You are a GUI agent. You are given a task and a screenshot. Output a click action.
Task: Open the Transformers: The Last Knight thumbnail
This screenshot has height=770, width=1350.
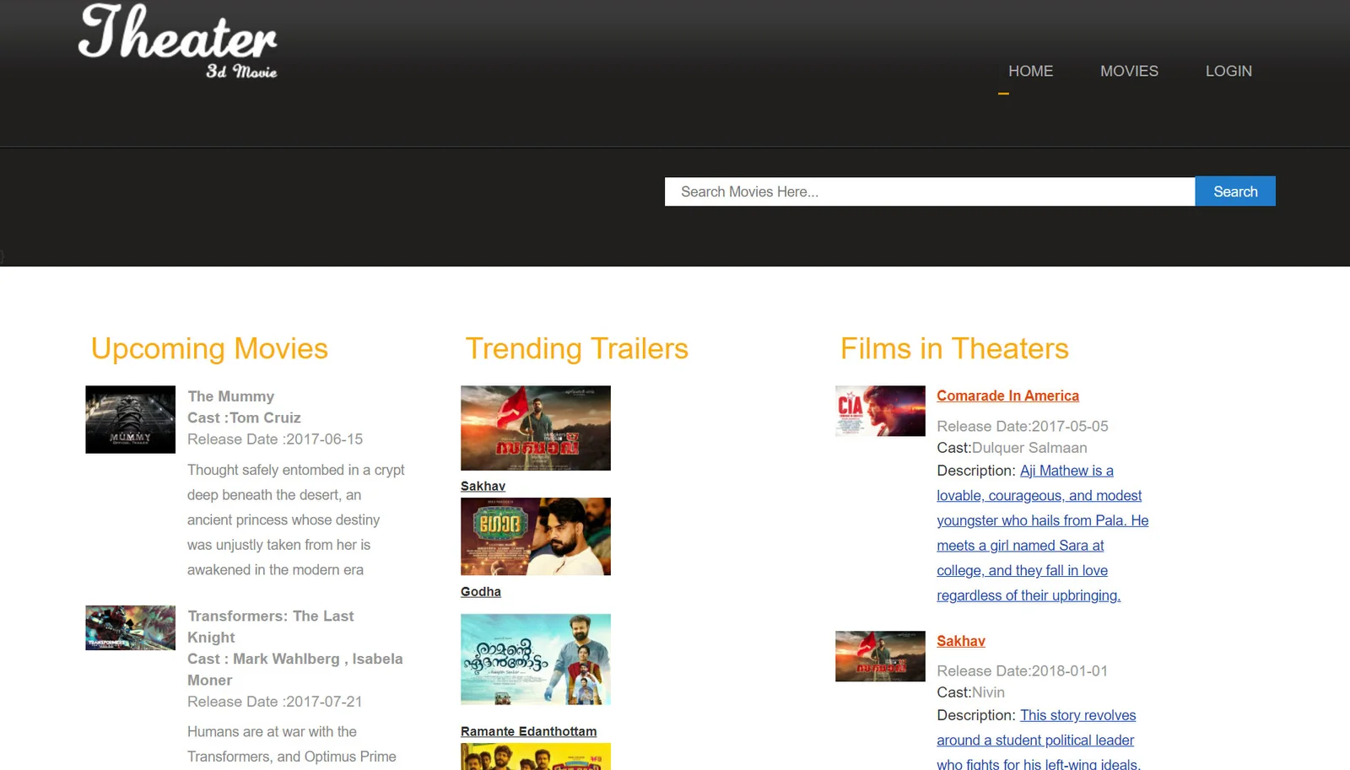[131, 627]
